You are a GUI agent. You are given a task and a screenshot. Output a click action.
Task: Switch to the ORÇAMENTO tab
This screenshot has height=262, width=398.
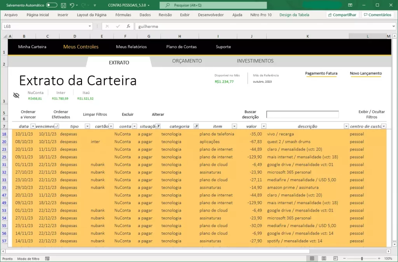coord(187,61)
